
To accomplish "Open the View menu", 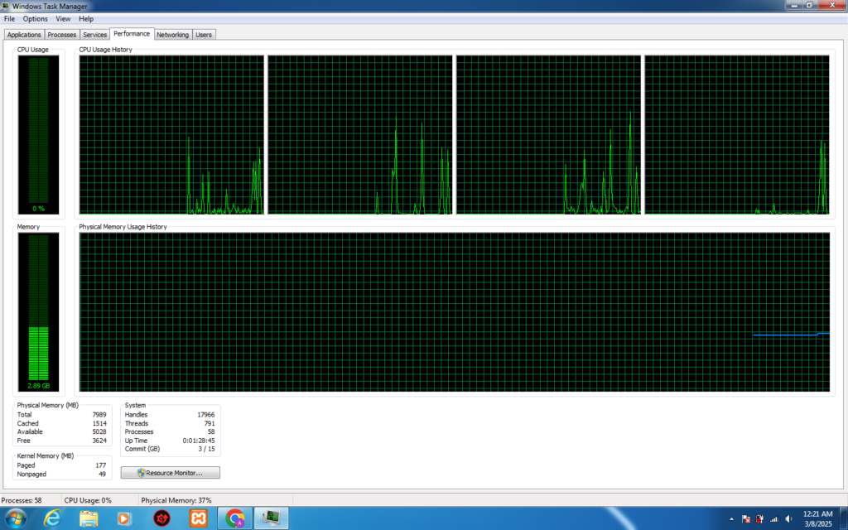I will point(63,19).
